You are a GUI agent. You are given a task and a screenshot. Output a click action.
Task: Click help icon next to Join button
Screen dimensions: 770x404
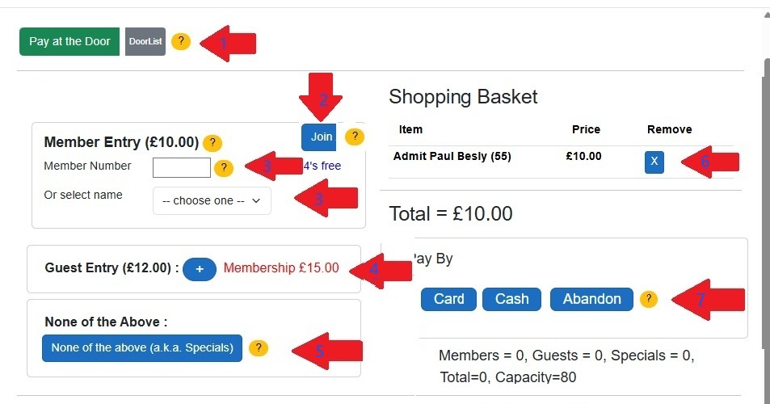point(354,137)
